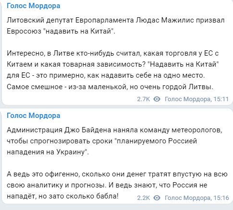This screenshot has width=233, height=210.
Task: Click the quoted phrase "надавить на Китай" in first paragraph
Action: pos(79,31)
